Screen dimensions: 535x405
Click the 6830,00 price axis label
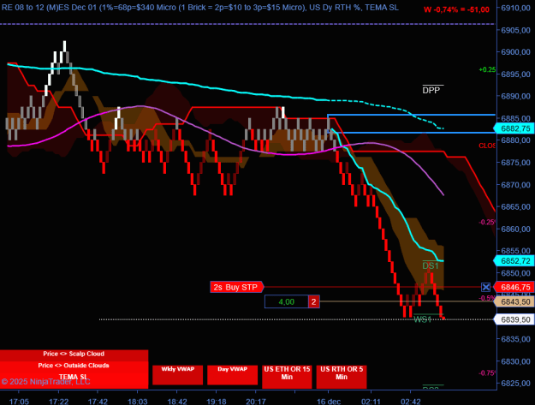(x=515, y=361)
